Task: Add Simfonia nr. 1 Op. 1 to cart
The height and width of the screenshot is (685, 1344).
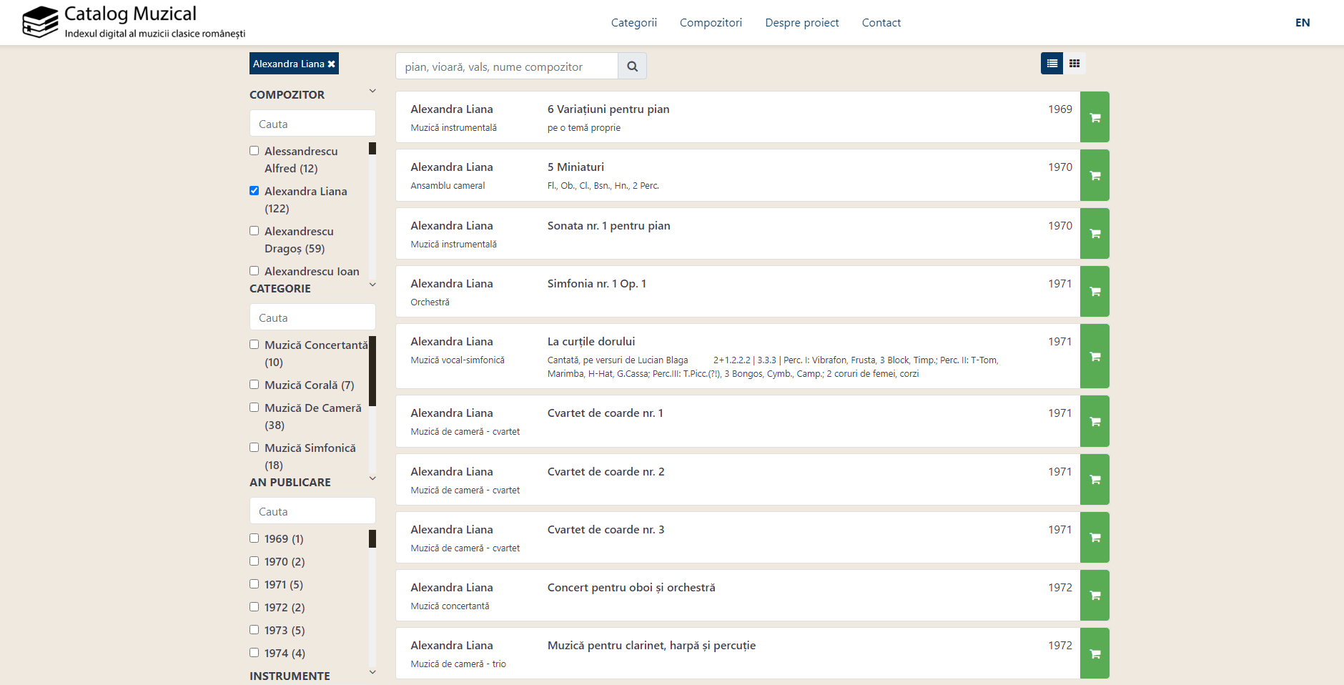Action: 1094,292
